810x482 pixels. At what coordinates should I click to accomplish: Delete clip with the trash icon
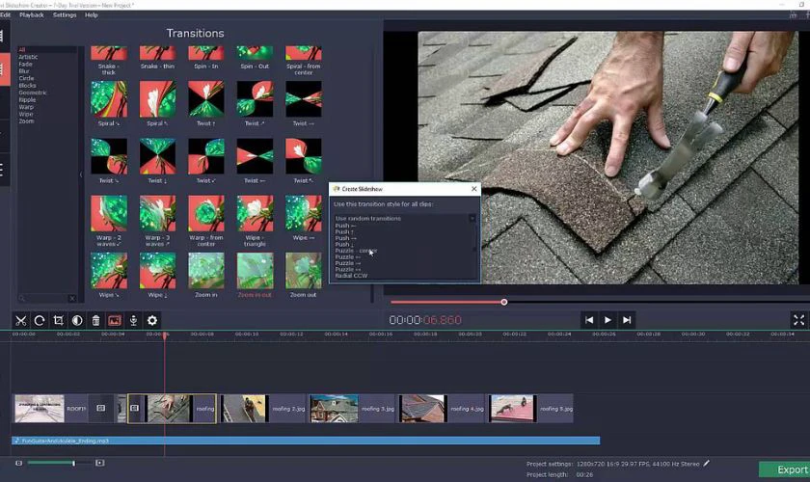click(x=95, y=321)
